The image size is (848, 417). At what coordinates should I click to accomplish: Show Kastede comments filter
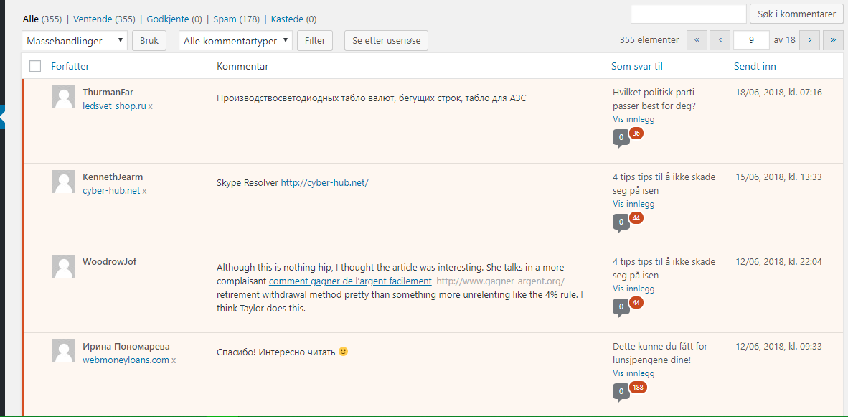tap(287, 19)
